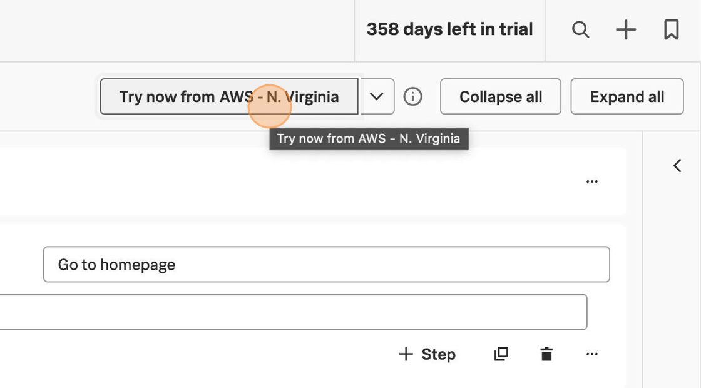701x388 pixels.
Task: Click the plus icon in the top bar
Action: click(x=625, y=29)
